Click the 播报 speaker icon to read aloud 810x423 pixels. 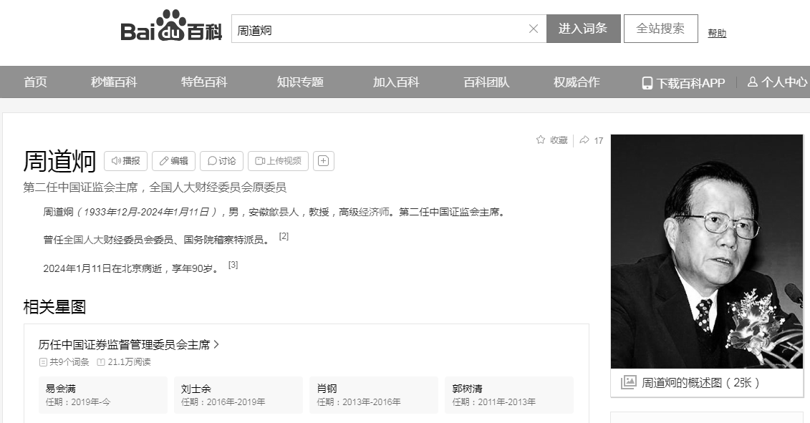[117, 160]
